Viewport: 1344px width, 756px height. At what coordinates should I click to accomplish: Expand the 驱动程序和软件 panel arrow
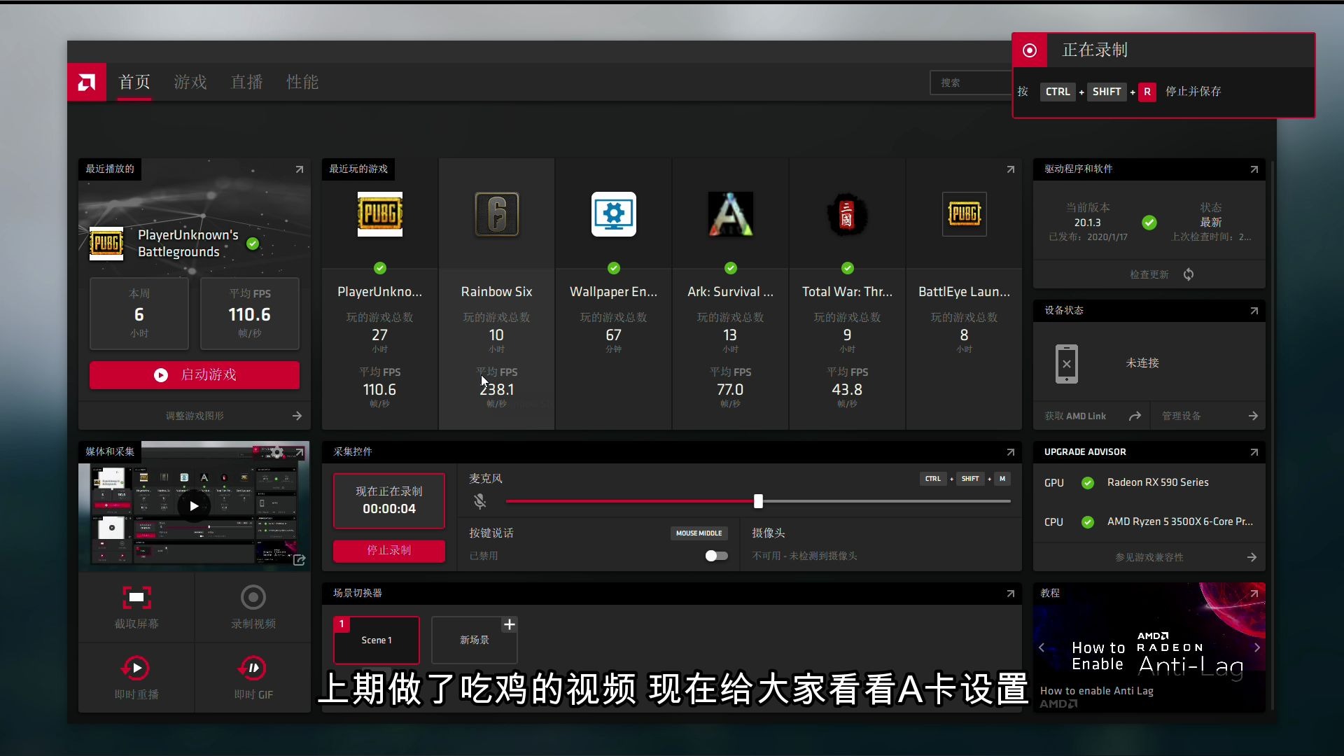coord(1254,169)
